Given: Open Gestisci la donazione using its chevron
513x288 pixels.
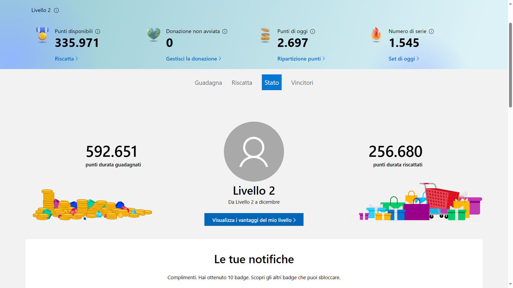Looking at the screenshot, I should 220,58.
